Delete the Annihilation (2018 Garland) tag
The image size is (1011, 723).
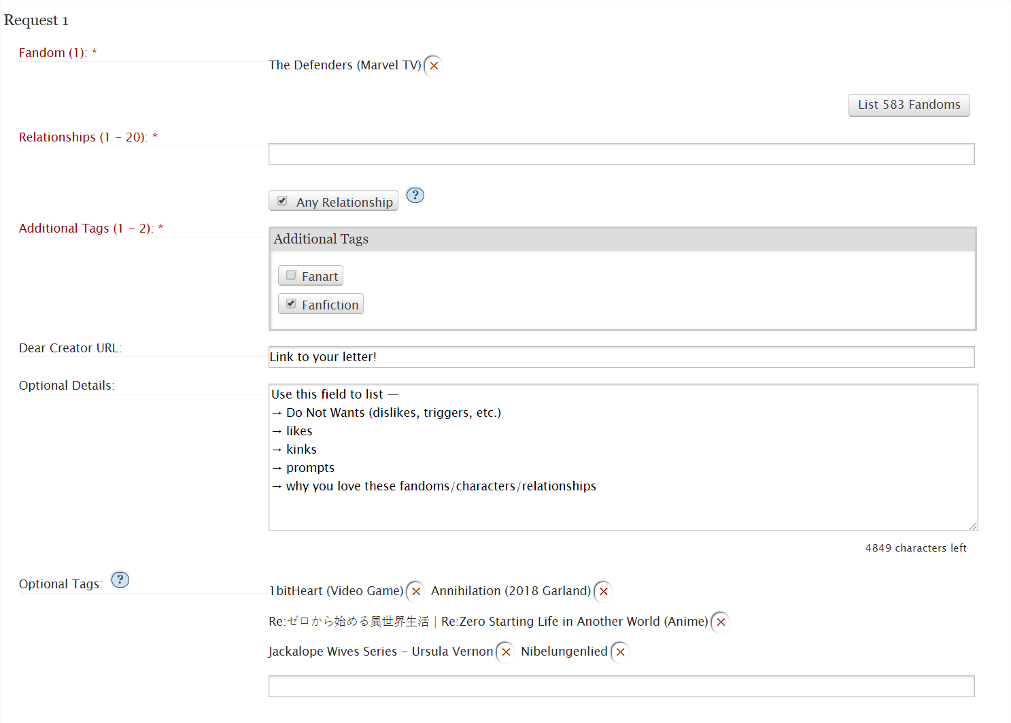click(x=603, y=592)
